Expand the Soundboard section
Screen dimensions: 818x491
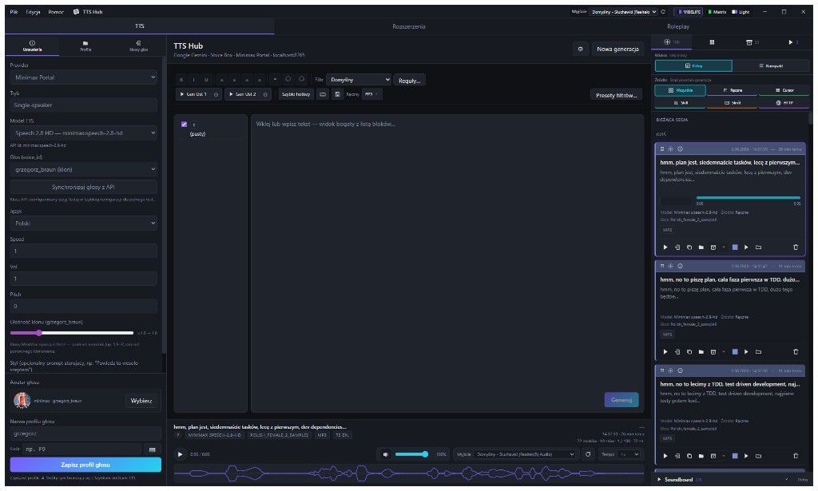coord(678,480)
